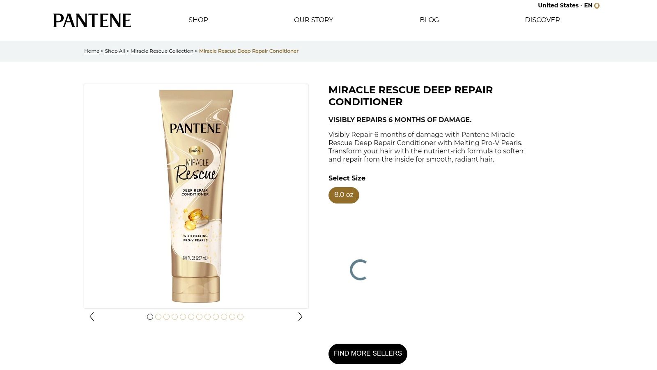
Task: Open the DISCOVER menu
Action: [542, 20]
